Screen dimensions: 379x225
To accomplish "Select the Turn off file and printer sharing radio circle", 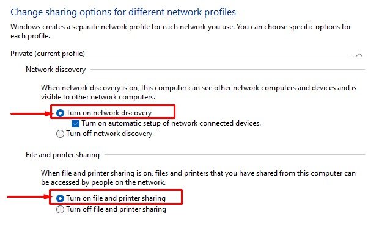I will coord(60,209).
